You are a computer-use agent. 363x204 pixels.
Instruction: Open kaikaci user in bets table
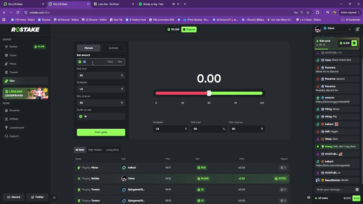tap(132, 168)
